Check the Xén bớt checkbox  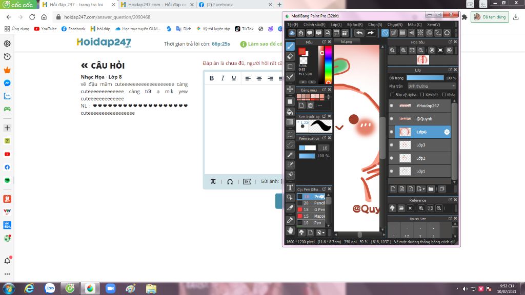pos(422,95)
